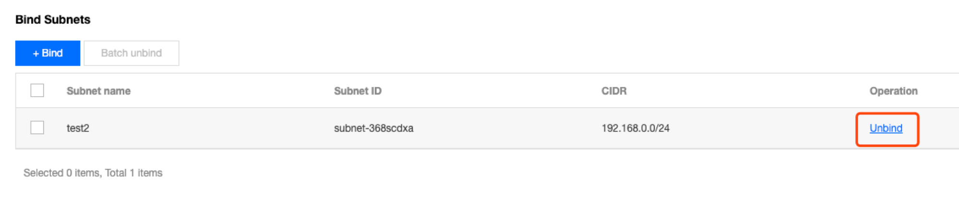This screenshot has width=959, height=198.
Task: Toggle the select-all checkbox in the table header
Action: pyautogui.click(x=37, y=90)
